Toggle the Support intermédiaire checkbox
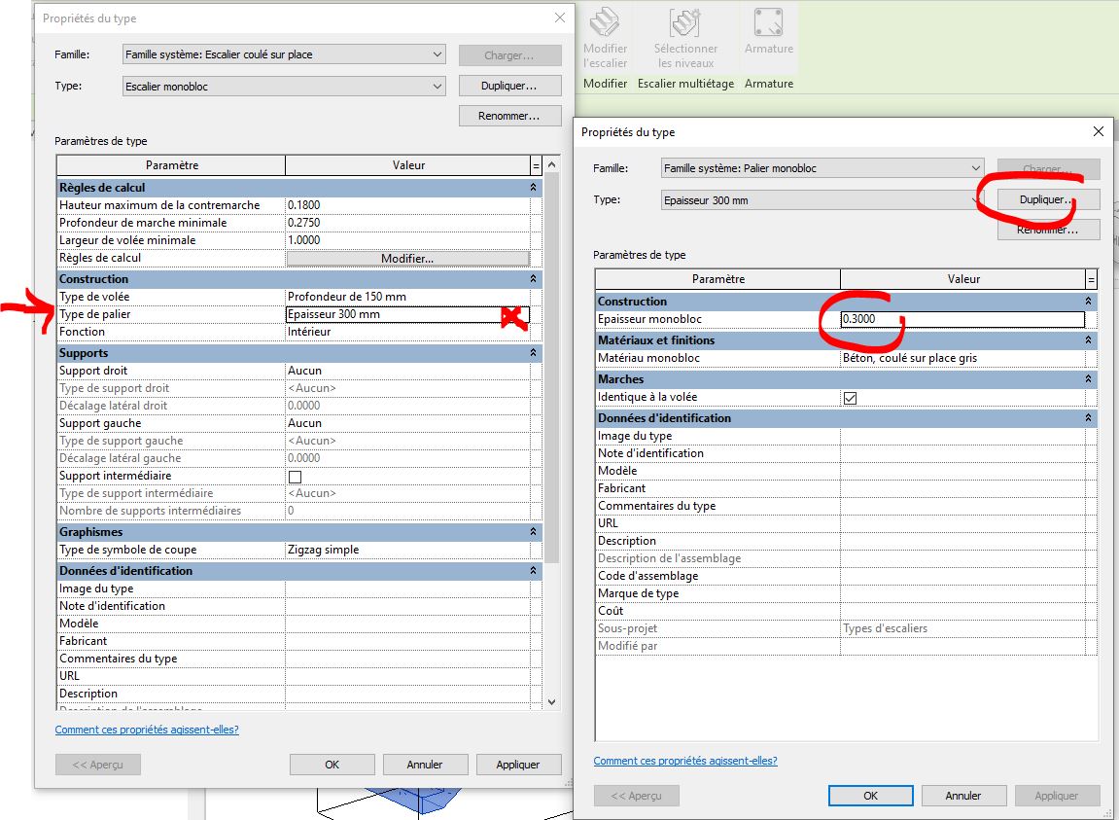Image resolution: width=1119 pixels, height=820 pixels. (296, 477)
